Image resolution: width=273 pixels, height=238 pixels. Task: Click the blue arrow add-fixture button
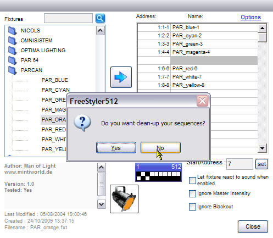pos(121,77)
